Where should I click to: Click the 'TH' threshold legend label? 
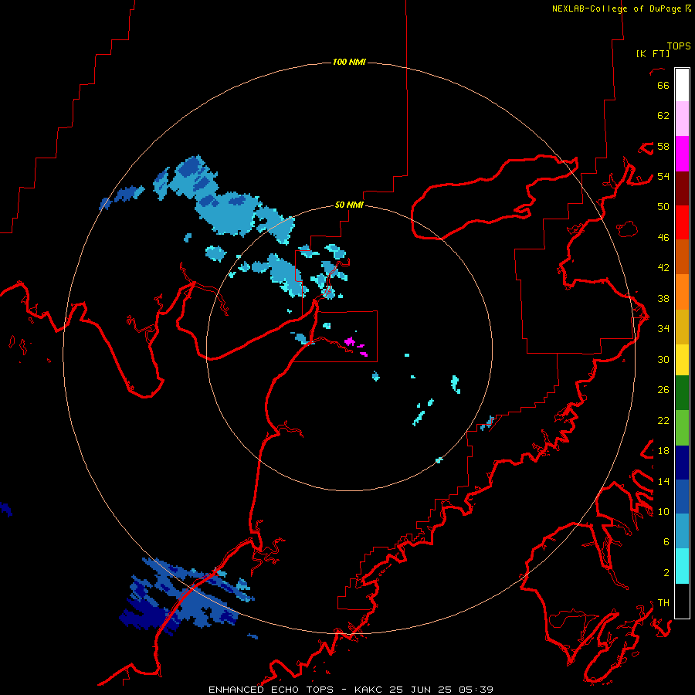(x=663, y=602)
